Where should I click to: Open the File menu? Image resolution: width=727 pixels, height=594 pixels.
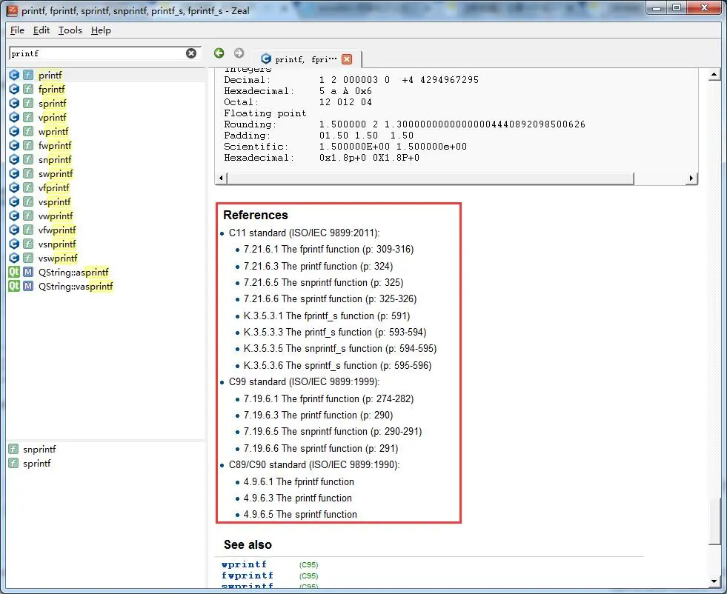point(17,30)
